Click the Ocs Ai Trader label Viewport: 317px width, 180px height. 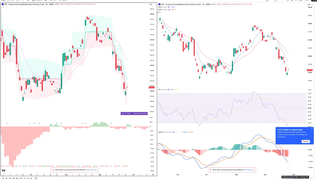click(126, 113)
